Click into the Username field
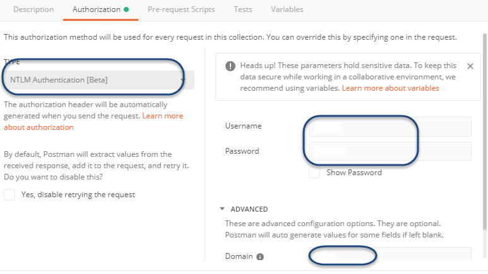This screenshot has width=488, height=274. [x=390, y=127]
